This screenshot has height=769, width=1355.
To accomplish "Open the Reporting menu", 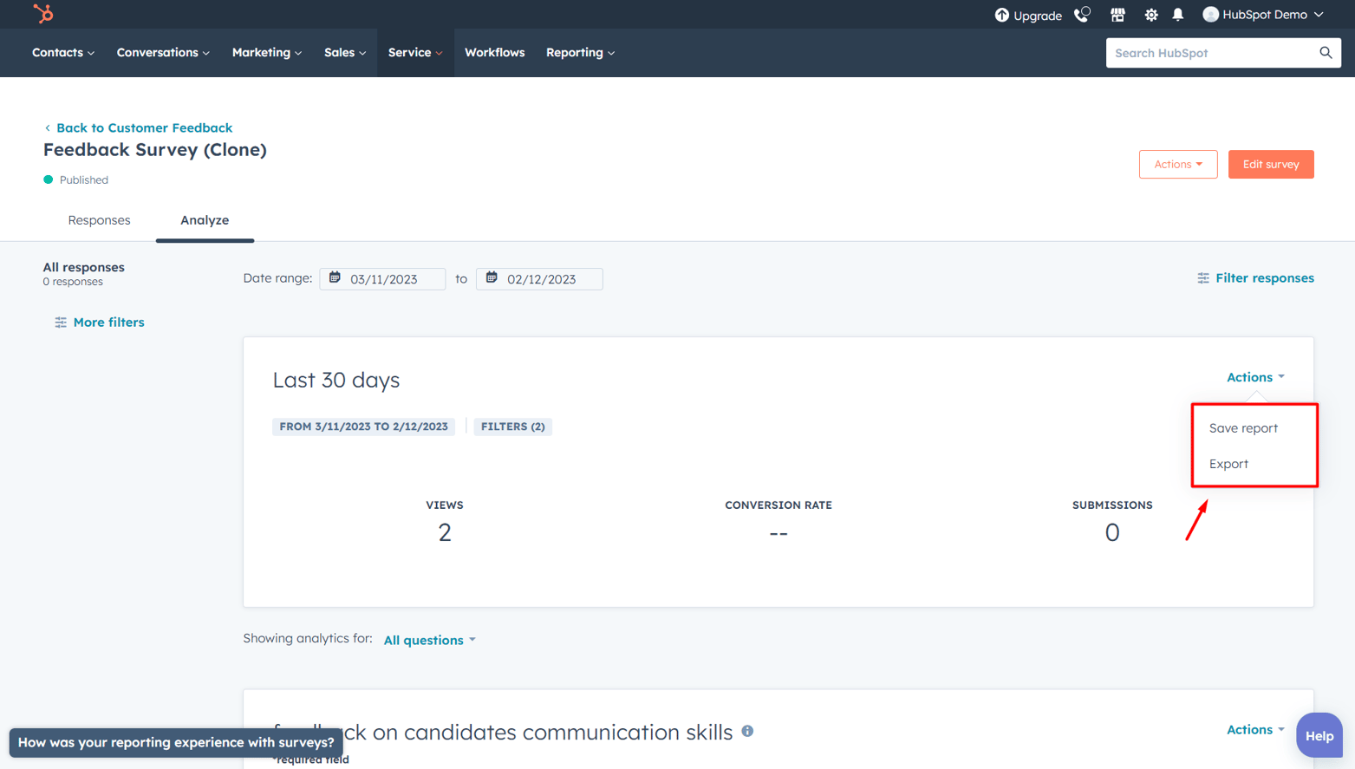I will pyautogui.click(x=579, y=52).
